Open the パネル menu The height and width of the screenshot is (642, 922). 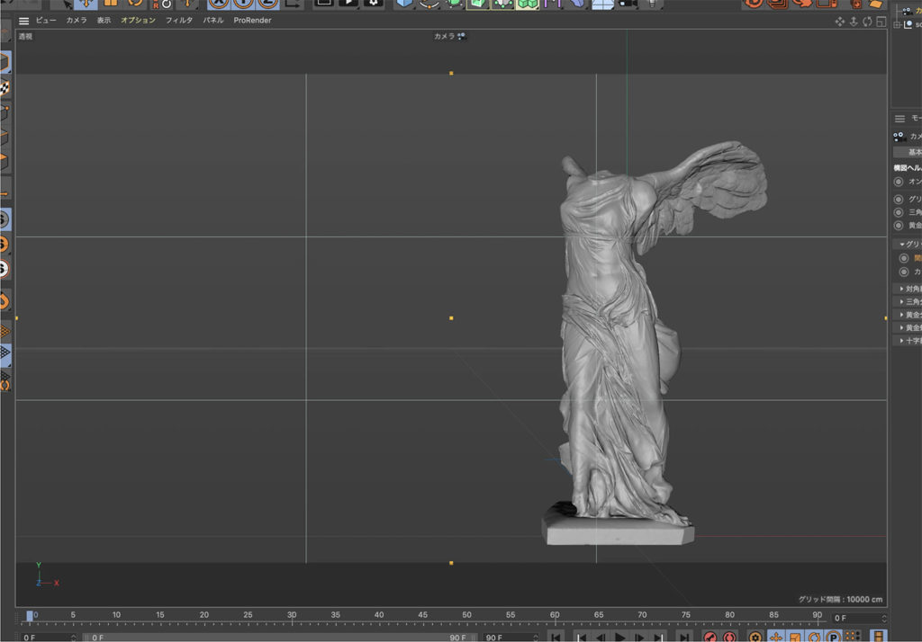tap(213, 21)
